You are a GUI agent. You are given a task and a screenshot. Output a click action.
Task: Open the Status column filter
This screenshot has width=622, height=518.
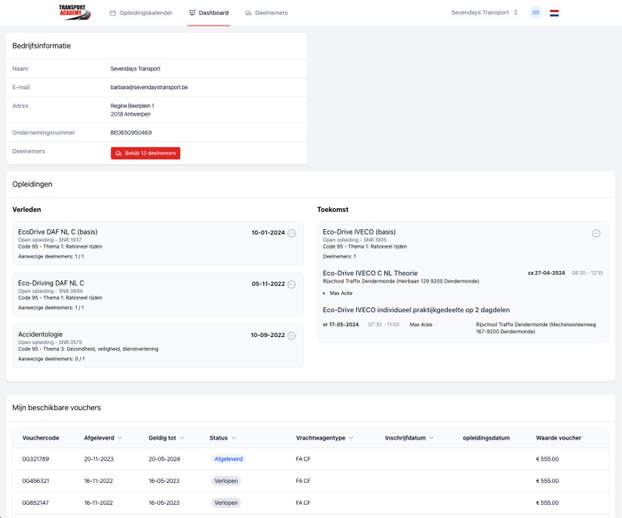[x=222, y=438]
